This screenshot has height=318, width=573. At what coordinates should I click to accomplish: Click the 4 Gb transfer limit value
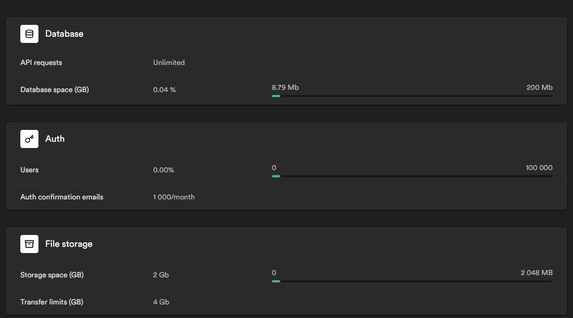point(161,302)
